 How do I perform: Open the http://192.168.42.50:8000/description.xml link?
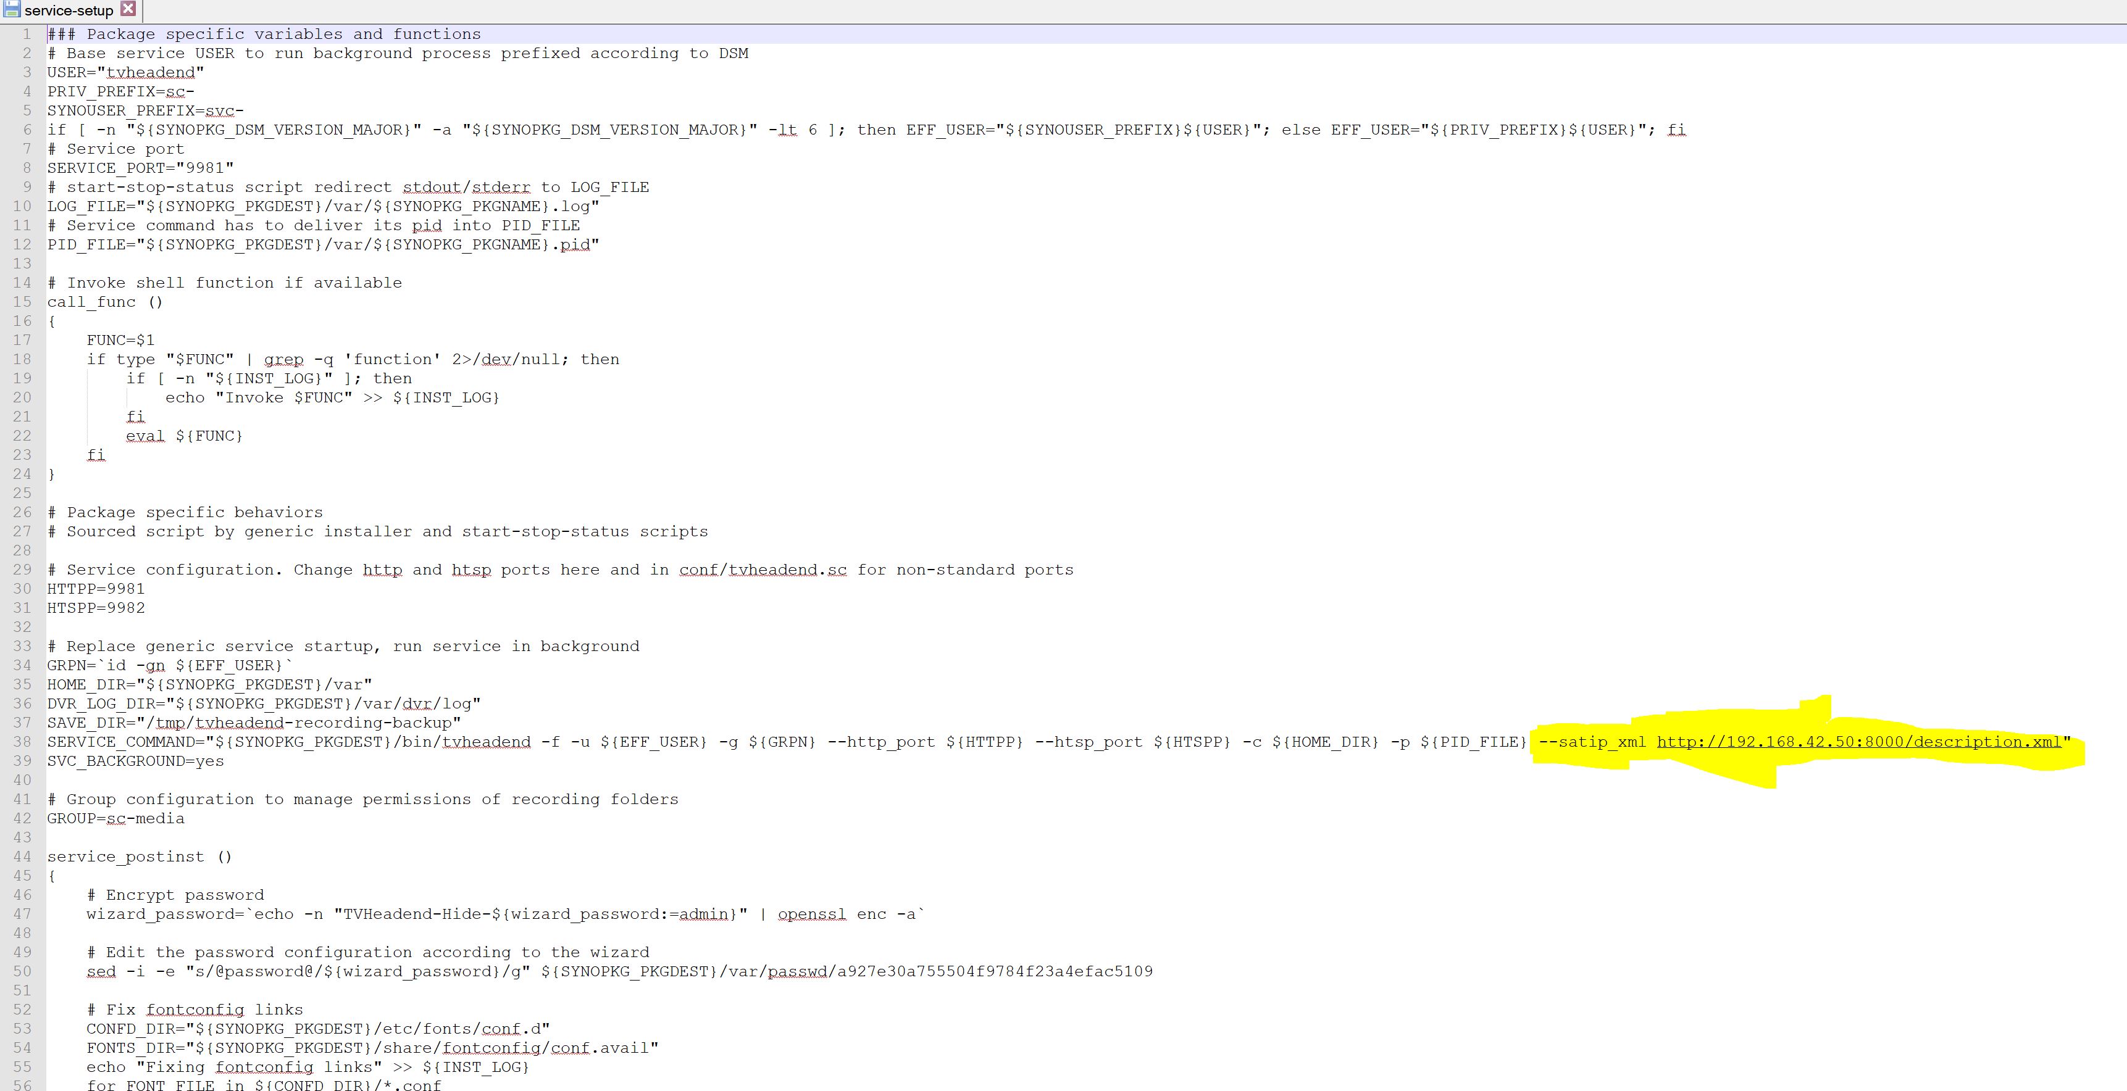(x=1858, y=742)
